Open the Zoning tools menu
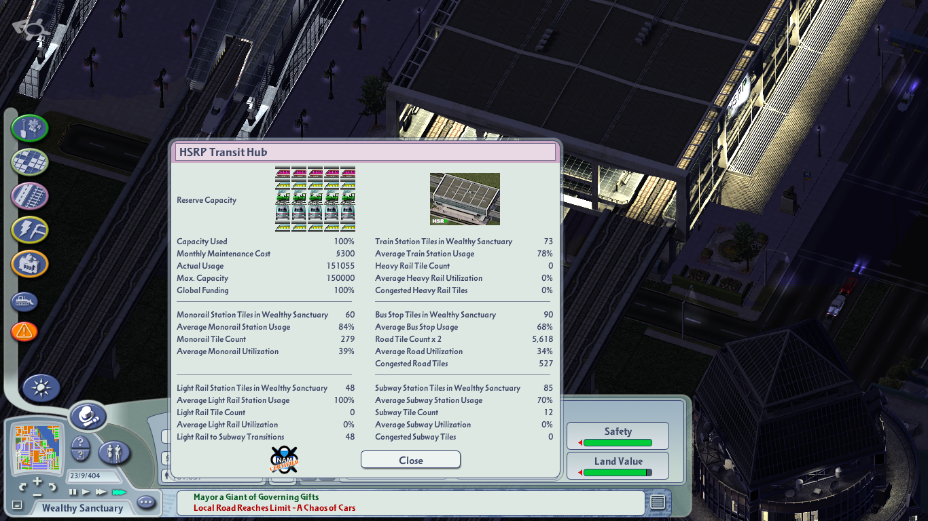The width and height of the screenshot is (928, 521). tap(29, 161)
